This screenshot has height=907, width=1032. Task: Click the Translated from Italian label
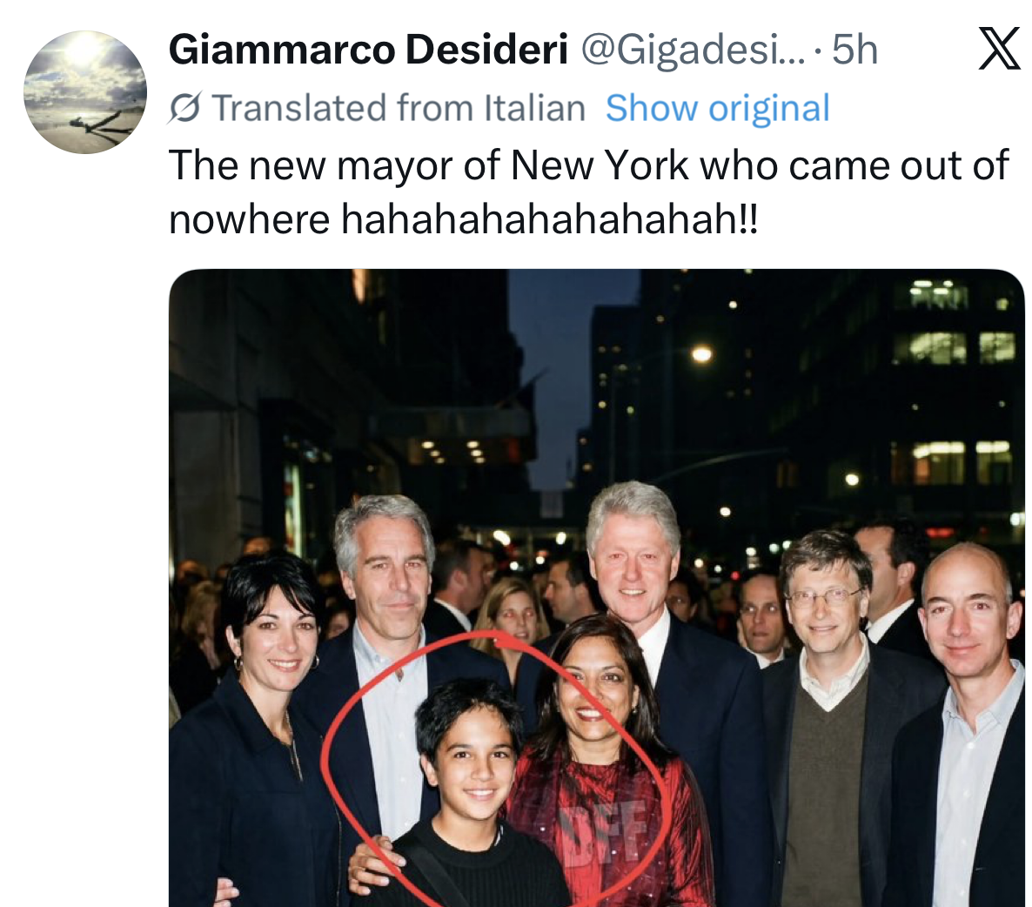click(x=399, y=109)
